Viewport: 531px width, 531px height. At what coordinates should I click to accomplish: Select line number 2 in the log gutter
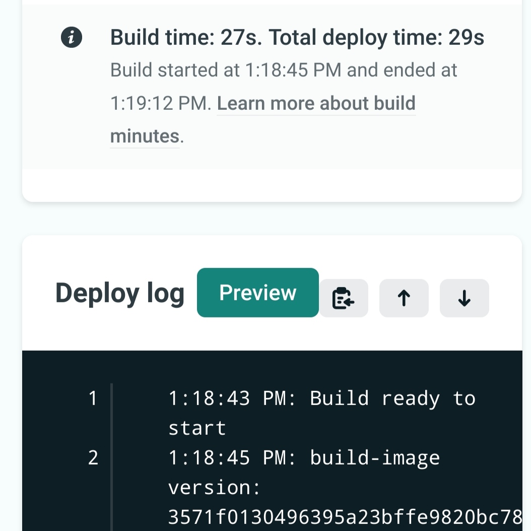[x=93, y=458]
